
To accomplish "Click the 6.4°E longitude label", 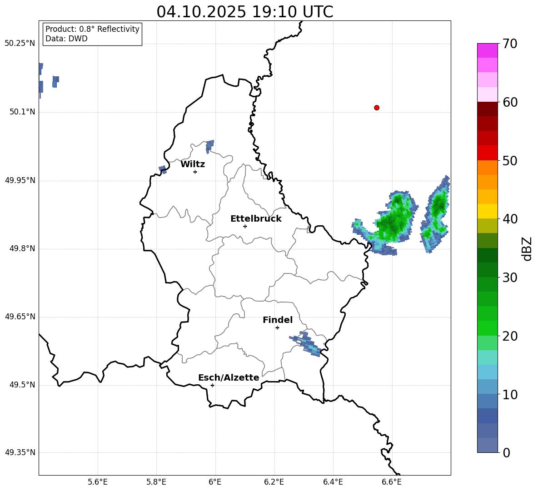I will [333, 482].
